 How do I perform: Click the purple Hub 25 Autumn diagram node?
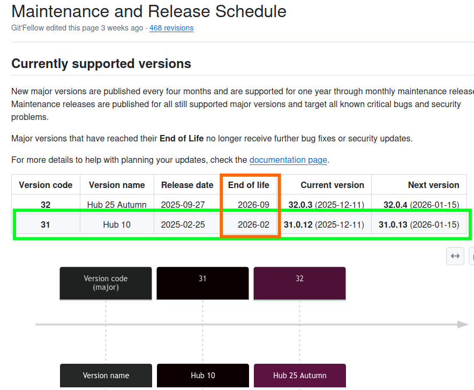(299, 376)
